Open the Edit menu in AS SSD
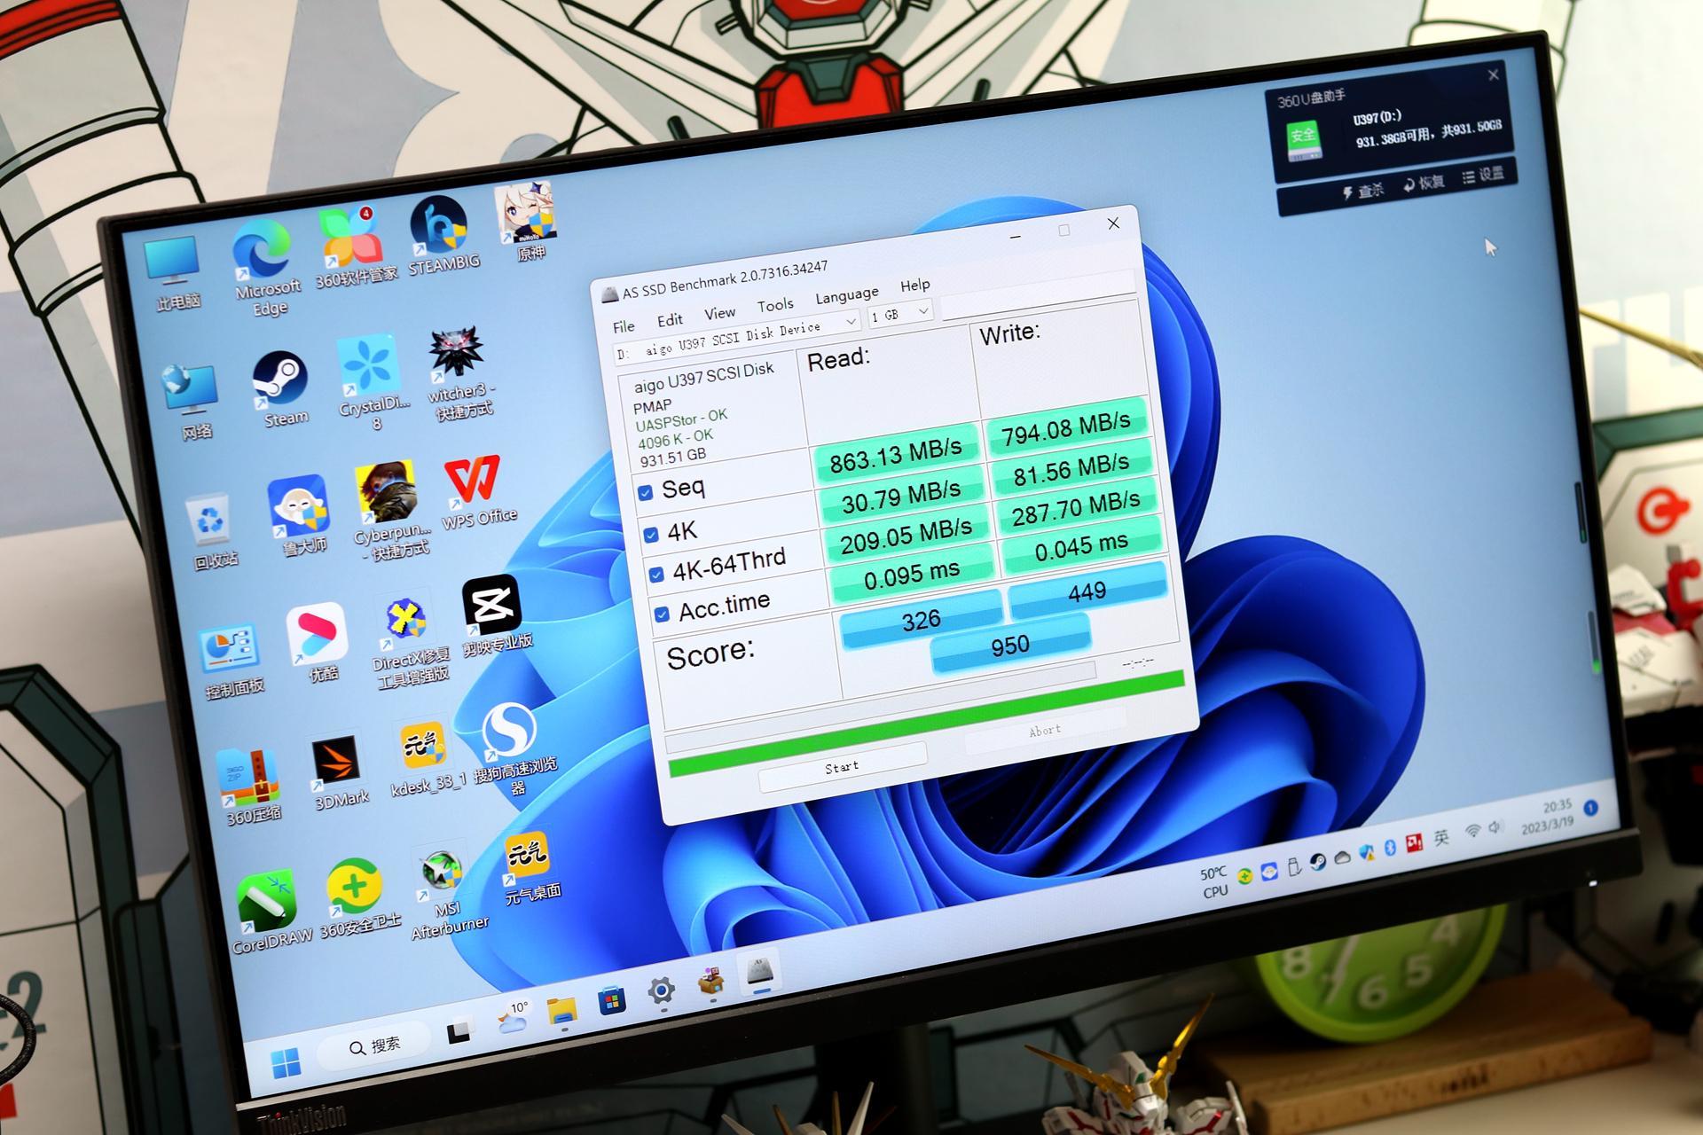Viewport: 1703px width, 1135px height. click(x=670, y=319)
